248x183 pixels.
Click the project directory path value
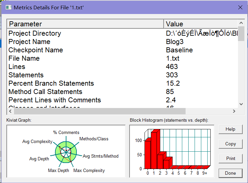point(202,33)
